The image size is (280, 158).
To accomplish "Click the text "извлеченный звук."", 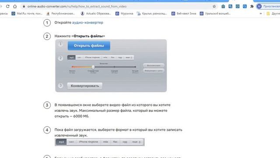I will point(71,136).
